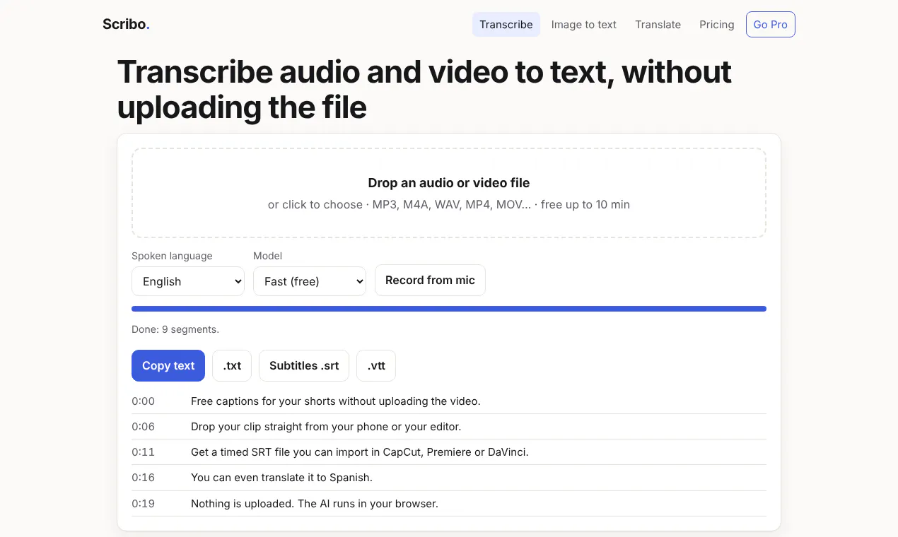898x537 pixels.
Task: Download Subtitles .srt file
Action: click(304, 365)
